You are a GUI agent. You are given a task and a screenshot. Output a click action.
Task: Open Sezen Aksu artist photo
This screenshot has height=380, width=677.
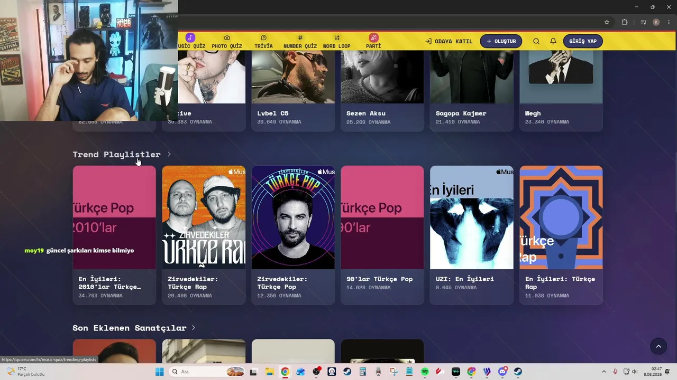[x=382, y=78]
